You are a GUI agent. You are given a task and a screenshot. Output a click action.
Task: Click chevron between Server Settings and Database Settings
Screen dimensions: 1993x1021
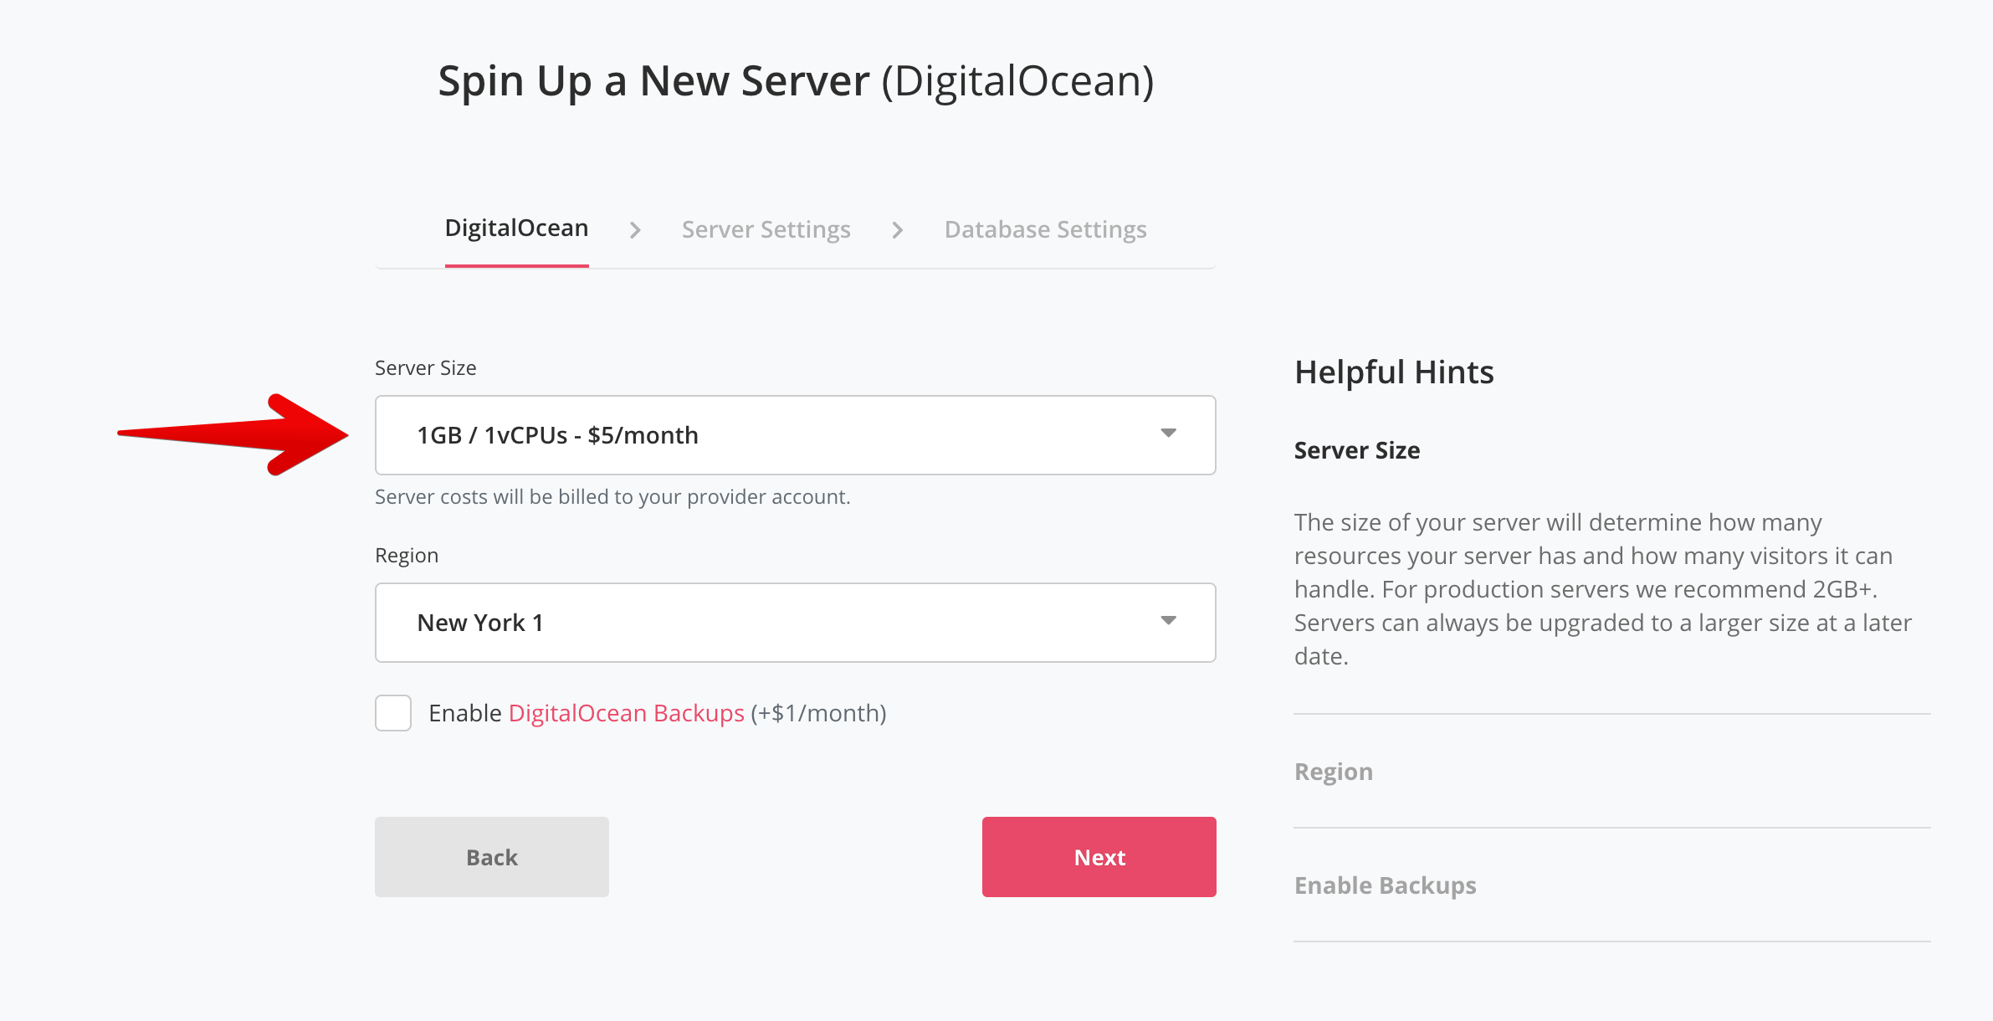click(x=898, y=230)
